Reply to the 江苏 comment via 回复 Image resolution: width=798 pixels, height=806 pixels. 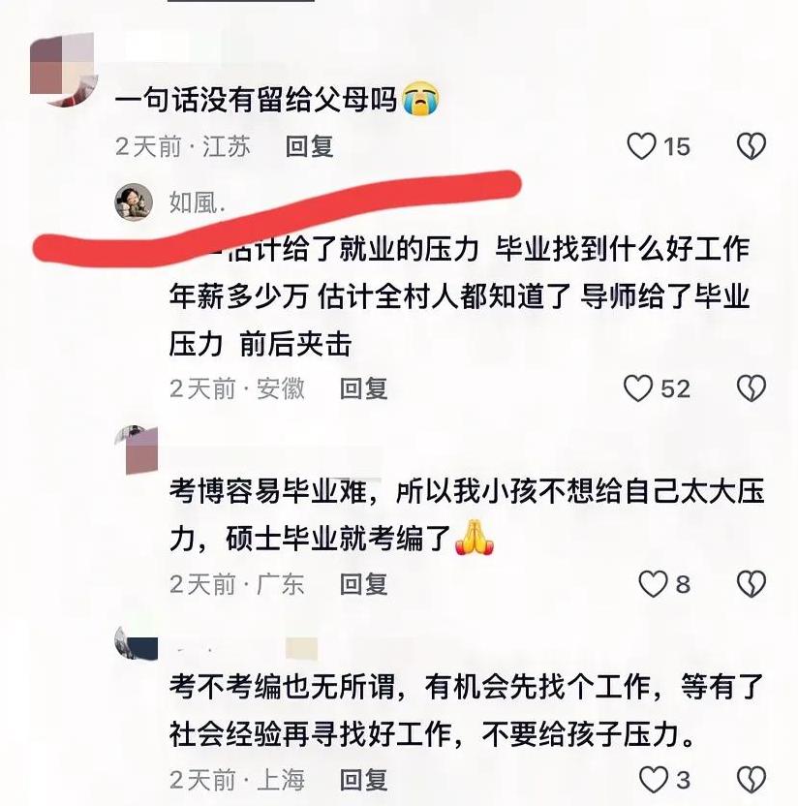(x=309, y=146)
